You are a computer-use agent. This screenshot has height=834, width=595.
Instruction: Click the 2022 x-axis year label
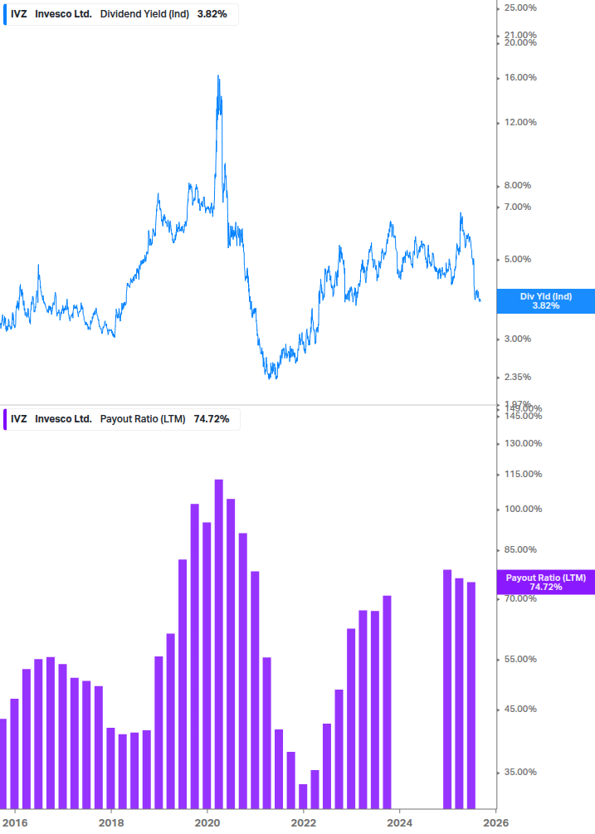coord(303,823)
